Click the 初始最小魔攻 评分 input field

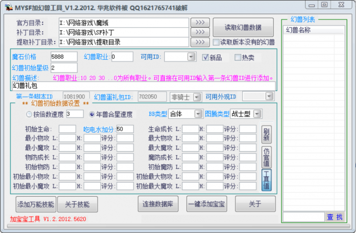125,186
